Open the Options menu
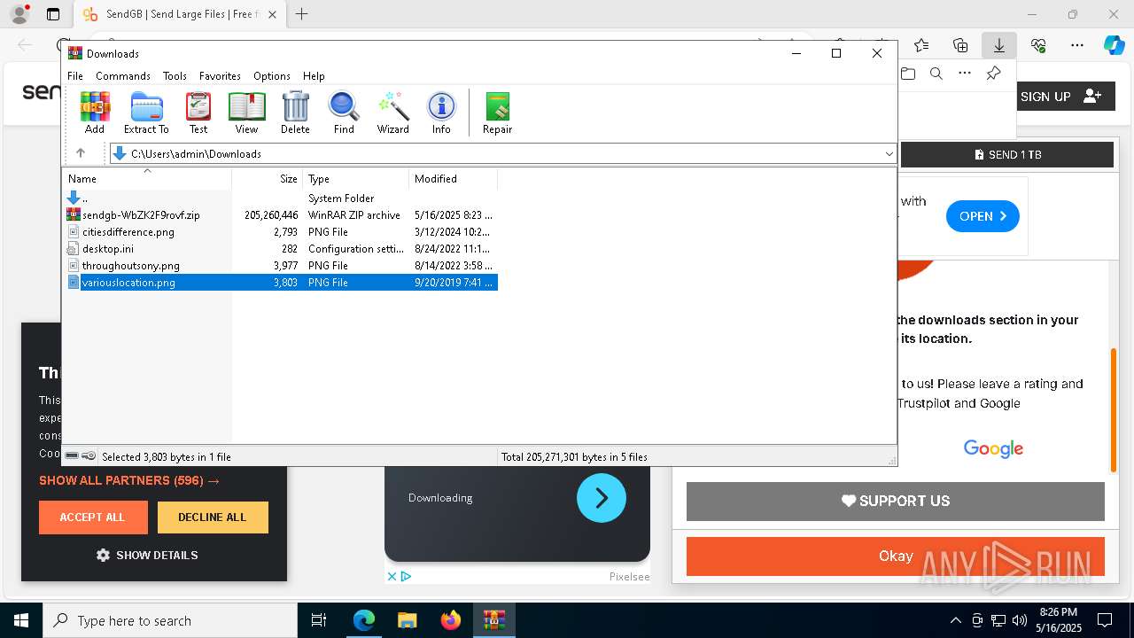Image resolution: width=1134 pixels, height=638 pixels. [x=272, y=76]
